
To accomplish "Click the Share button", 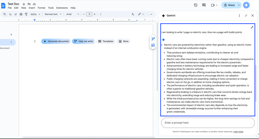I will click(229, 5).
